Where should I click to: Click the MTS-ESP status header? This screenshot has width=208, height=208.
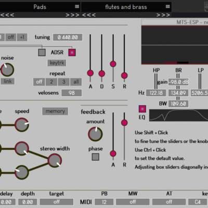(175, 22)
